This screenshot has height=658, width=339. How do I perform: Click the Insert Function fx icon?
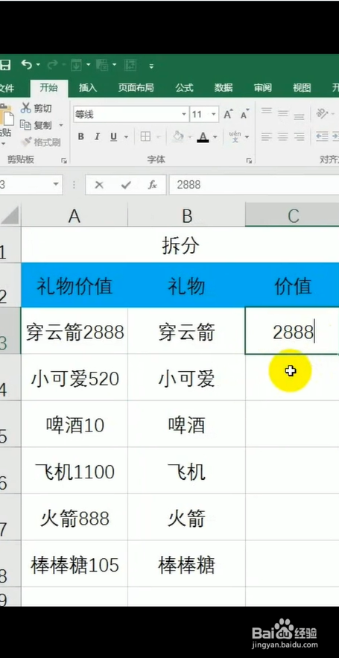[152, 185]
